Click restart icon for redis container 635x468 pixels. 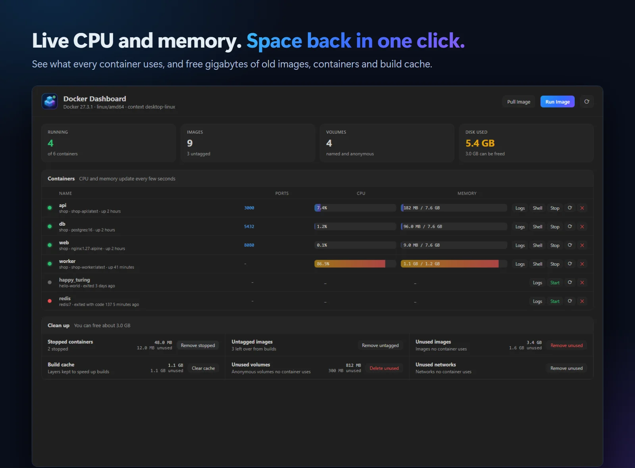pos(570,301)
